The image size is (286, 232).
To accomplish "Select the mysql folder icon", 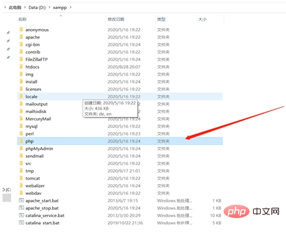I will pos(21,126).
